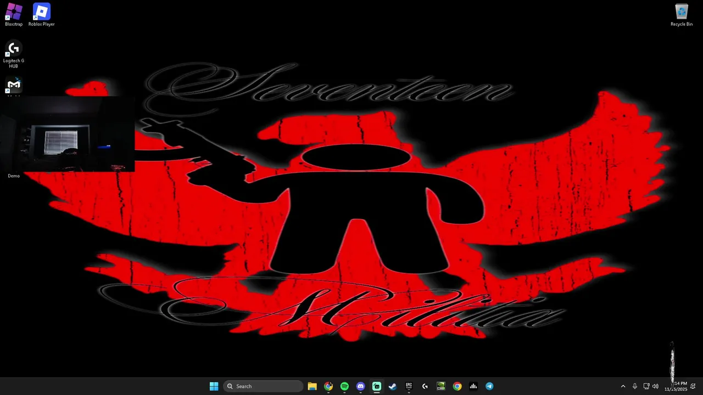Open the Bloxstrap desktop shortcut
Viewport: 703px width, 395px height.
pyautogui.click(x=14, y=15)
